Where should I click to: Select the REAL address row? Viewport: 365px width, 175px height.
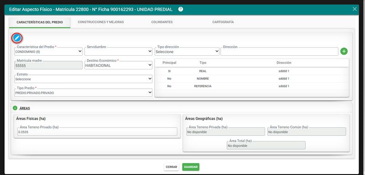tap(252, 71)
